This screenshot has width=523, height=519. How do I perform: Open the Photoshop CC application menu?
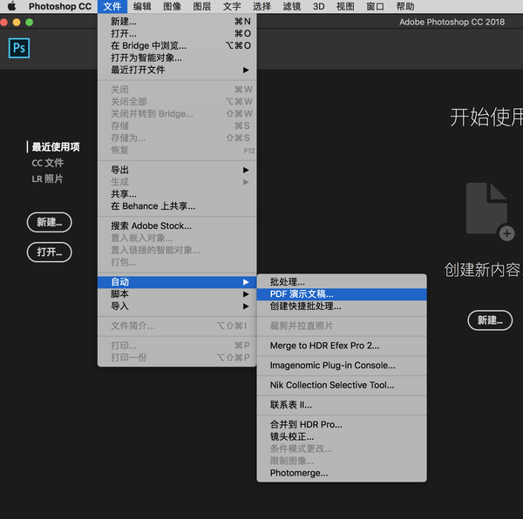click(60, 6)
